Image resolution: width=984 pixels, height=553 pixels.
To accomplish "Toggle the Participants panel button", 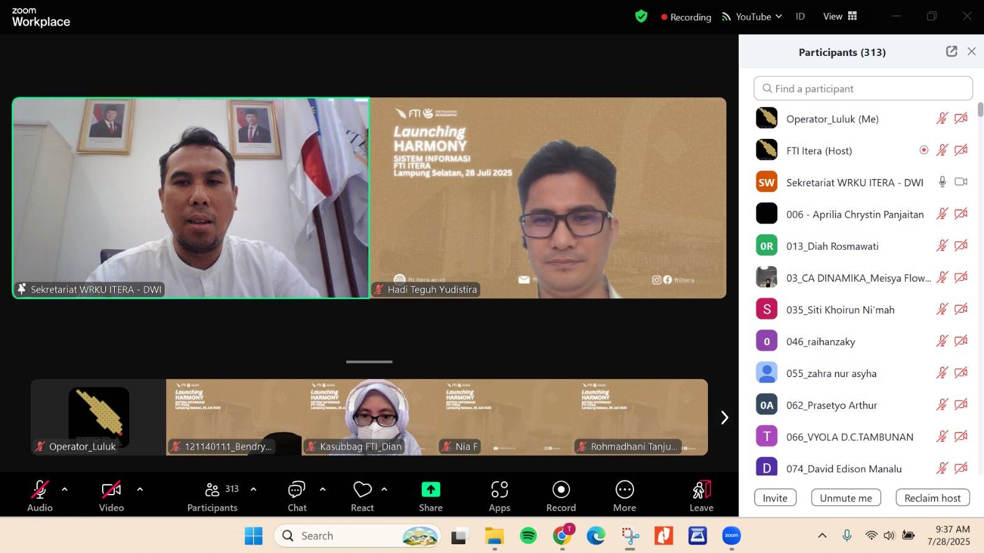I will pyautogui.click(x=213, y=490).
